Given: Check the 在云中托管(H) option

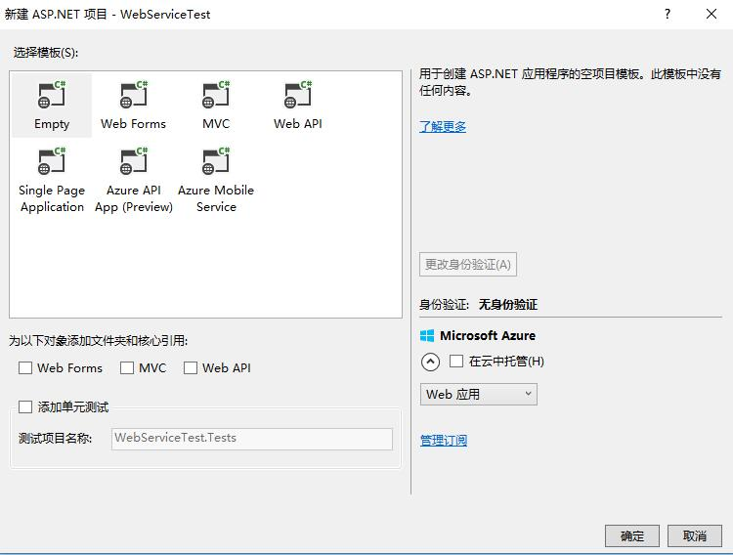Looking at the screenshot, I should pos(456,361).
